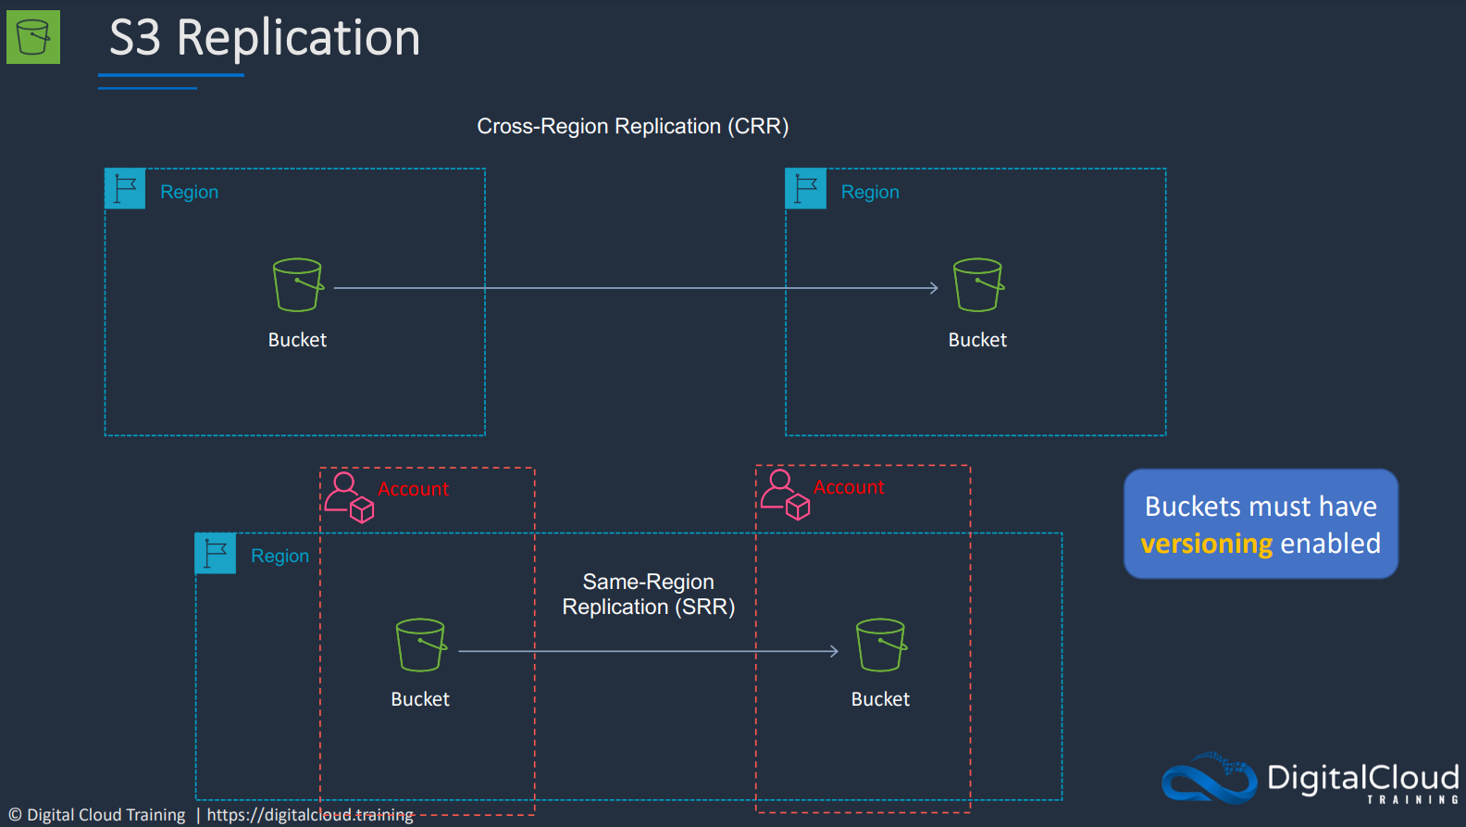Click the flag icon of the CRR source region

click(125, 189)
